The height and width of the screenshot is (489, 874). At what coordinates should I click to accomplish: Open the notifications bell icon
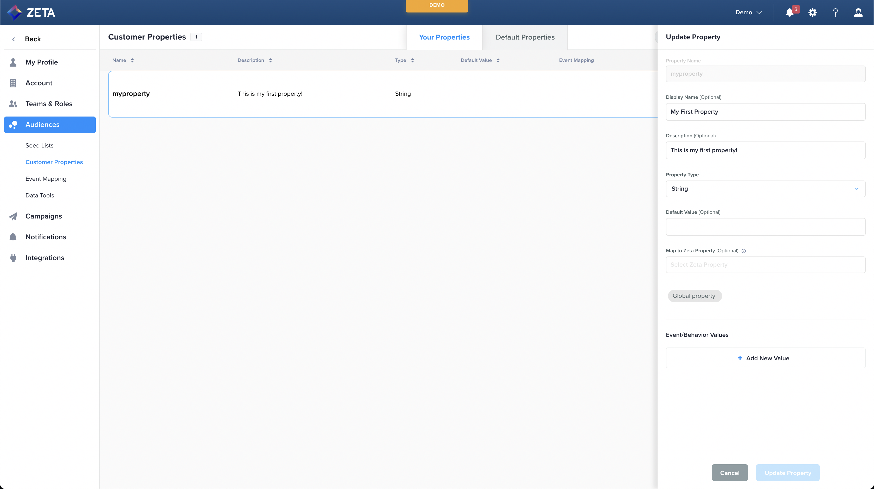pyautogui.click(x=789, y=12)
